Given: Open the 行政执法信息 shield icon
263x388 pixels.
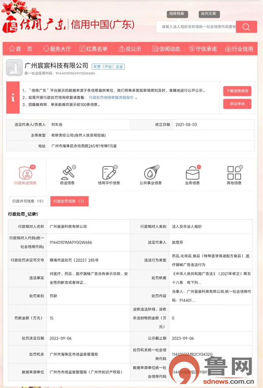Looking at the screenshot, I should [25, 173].
